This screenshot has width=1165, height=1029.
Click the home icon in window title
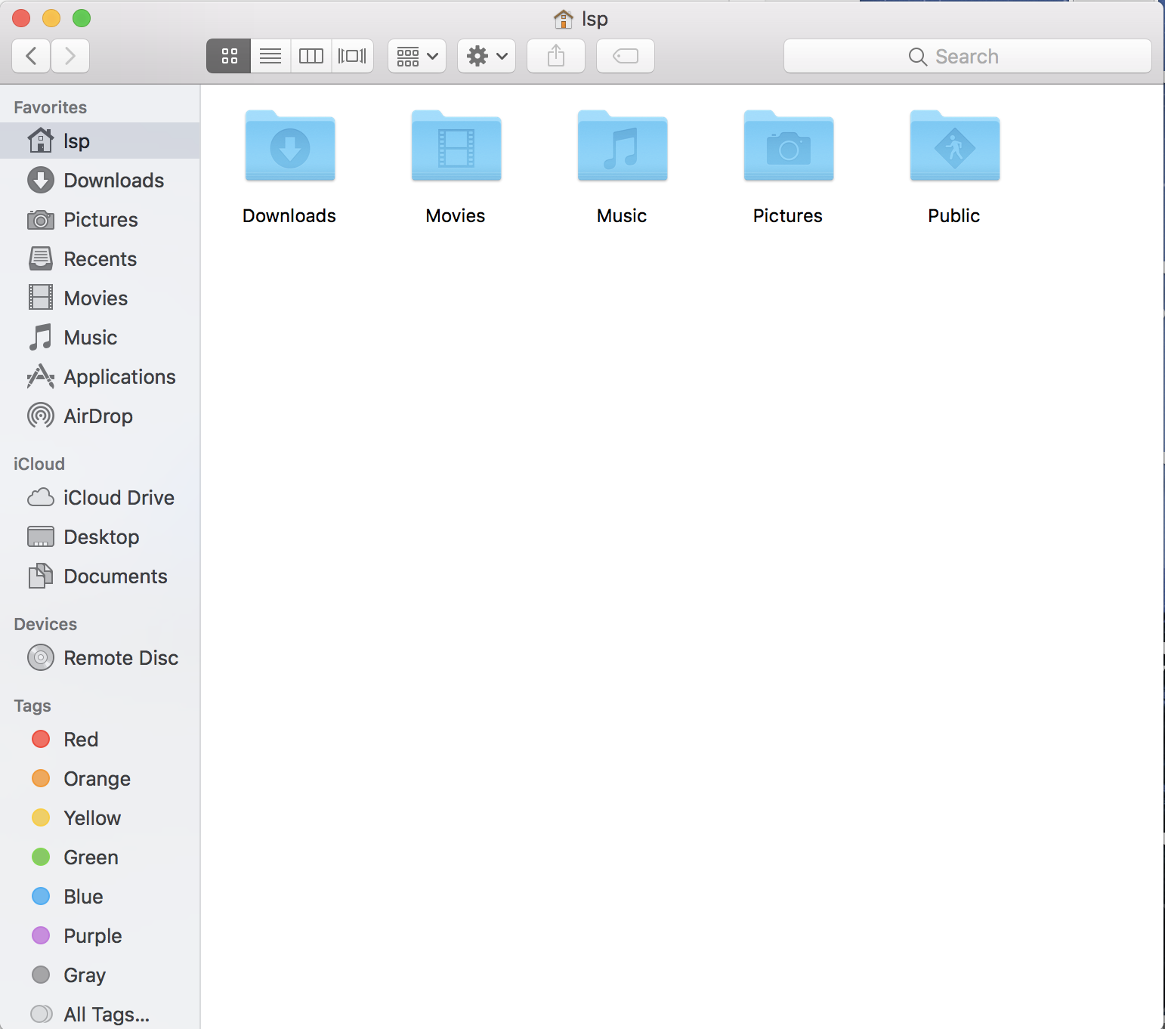pyautogui.click(x=564, y=19)
